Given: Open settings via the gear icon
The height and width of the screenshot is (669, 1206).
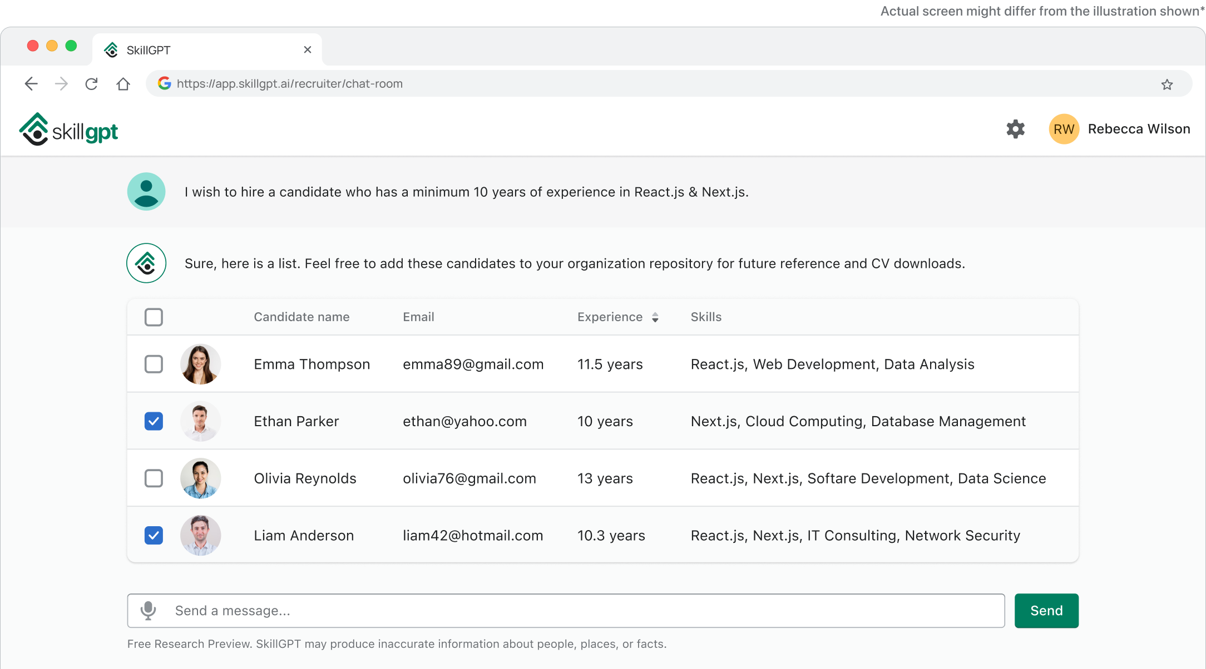Looking at the screenshot, I should click(1015, 129).
